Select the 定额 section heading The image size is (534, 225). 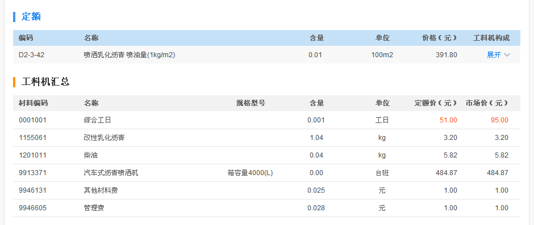click(31, 16)
